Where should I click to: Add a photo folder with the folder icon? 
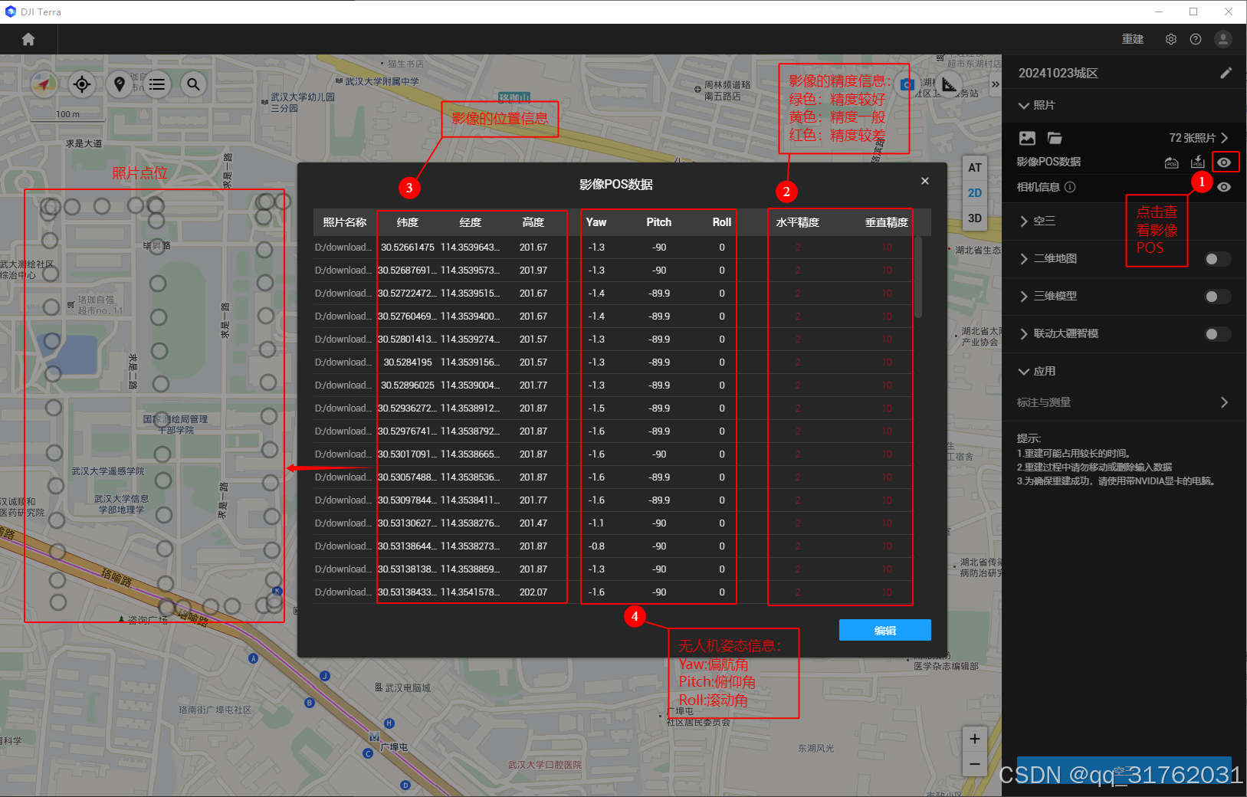pos(1055,138)
